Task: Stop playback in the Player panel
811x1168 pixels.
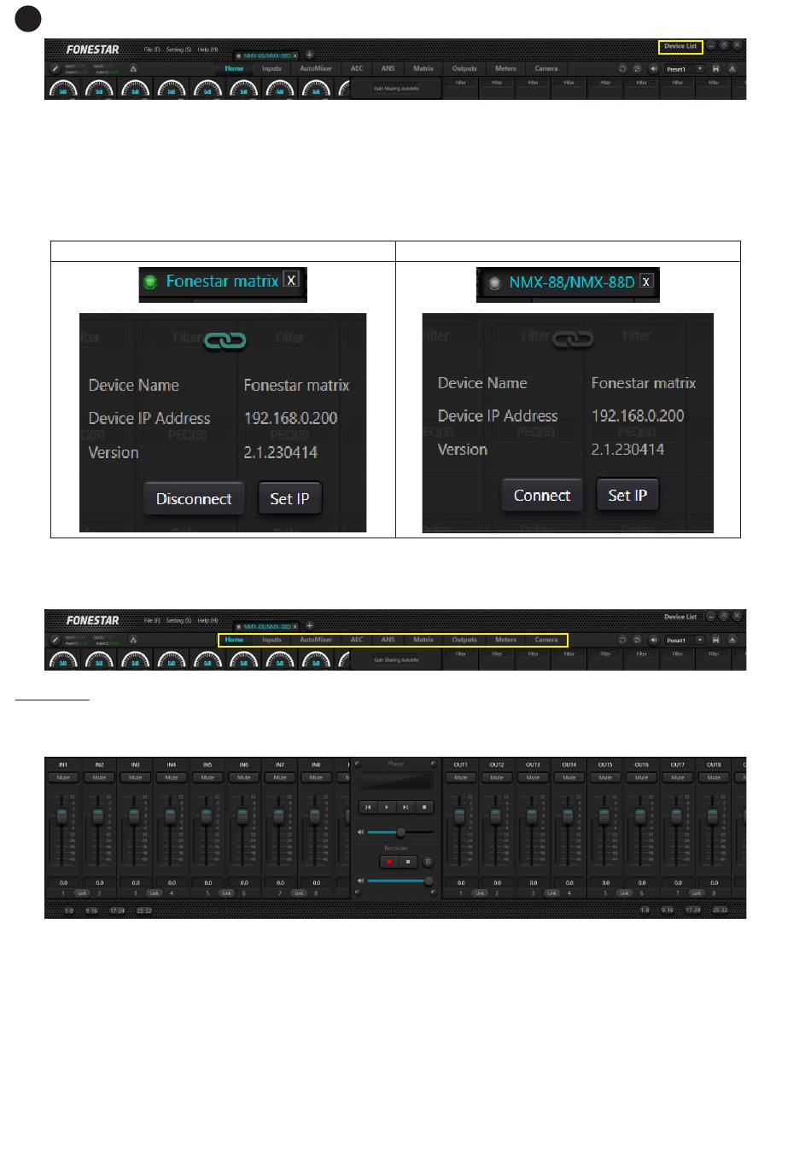Action: (424, 806)
